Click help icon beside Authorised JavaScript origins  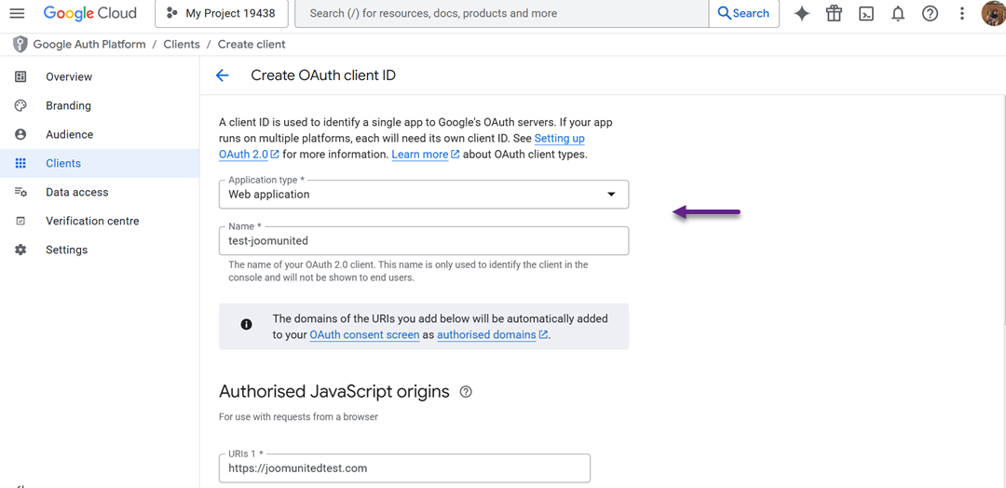click(x=467, y=392)
